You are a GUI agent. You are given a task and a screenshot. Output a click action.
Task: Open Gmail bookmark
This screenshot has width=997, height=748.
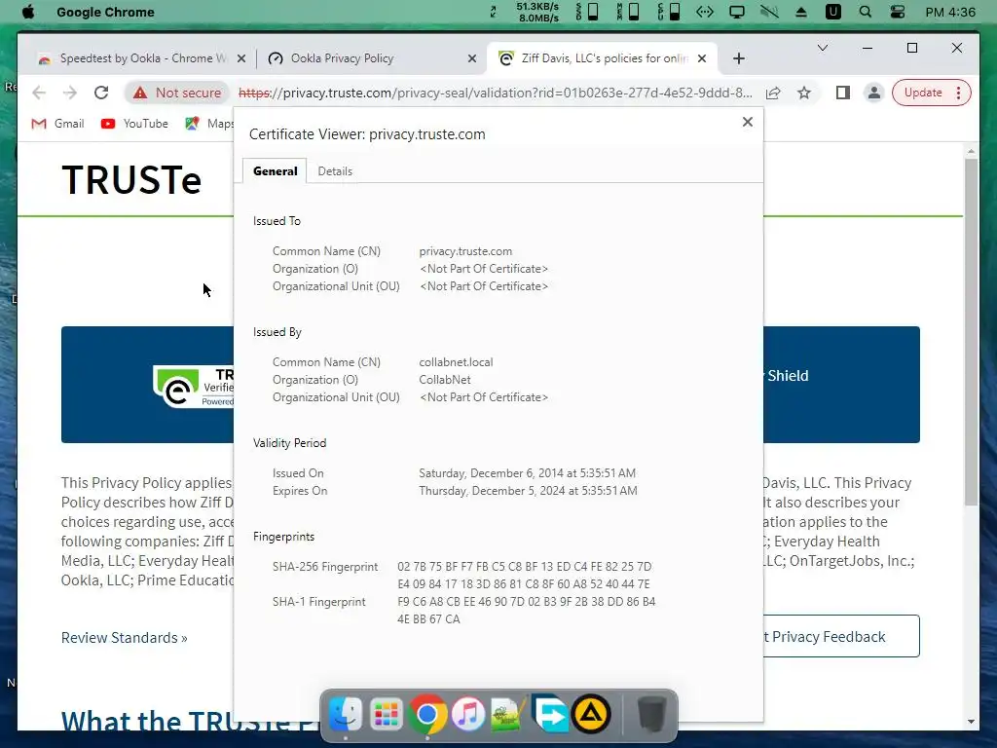coord(57,124)
